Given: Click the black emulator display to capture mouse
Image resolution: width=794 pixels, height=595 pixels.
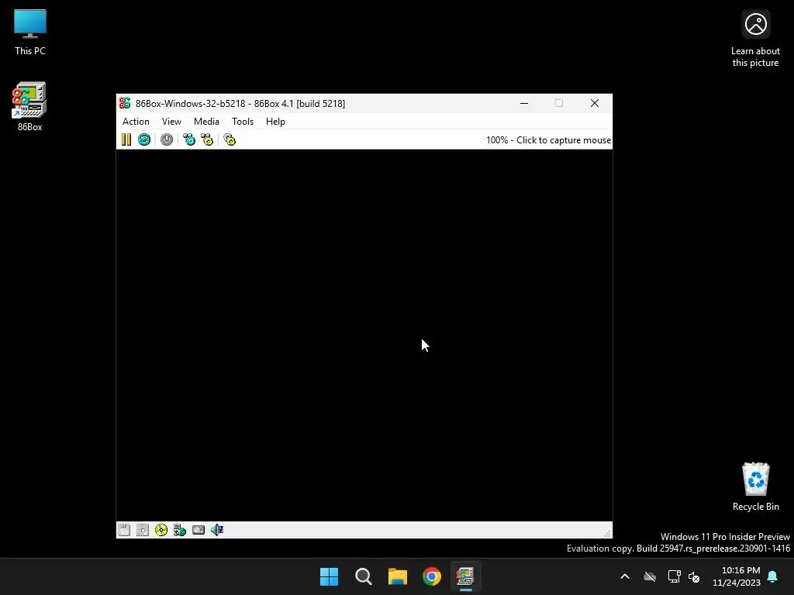Looking at the screenshot, I should pyautogui.click(x=364, y=335).
